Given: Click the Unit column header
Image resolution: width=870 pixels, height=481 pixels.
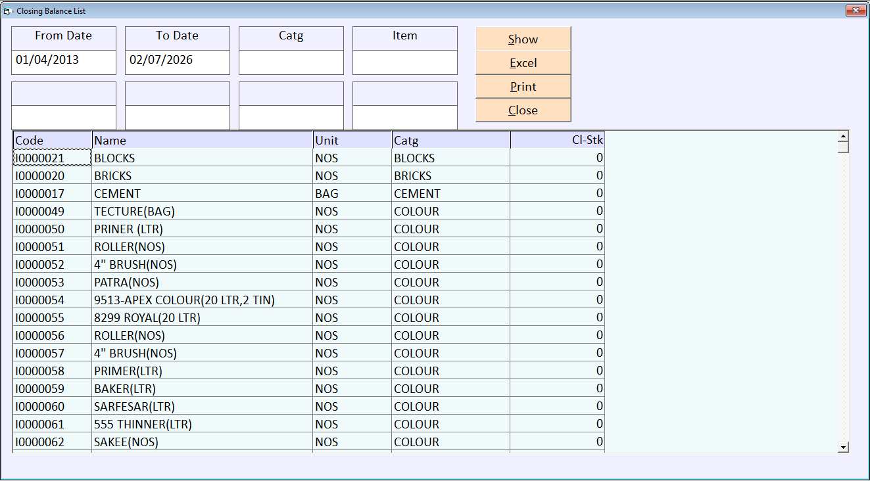Looking at the screenshot, I should (x=352, y=140).
